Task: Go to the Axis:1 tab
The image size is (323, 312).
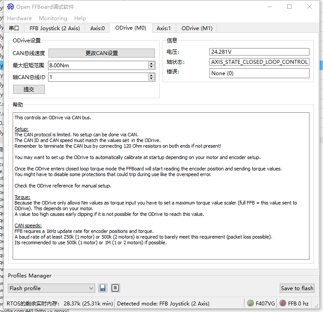Action: coord(164,28)
